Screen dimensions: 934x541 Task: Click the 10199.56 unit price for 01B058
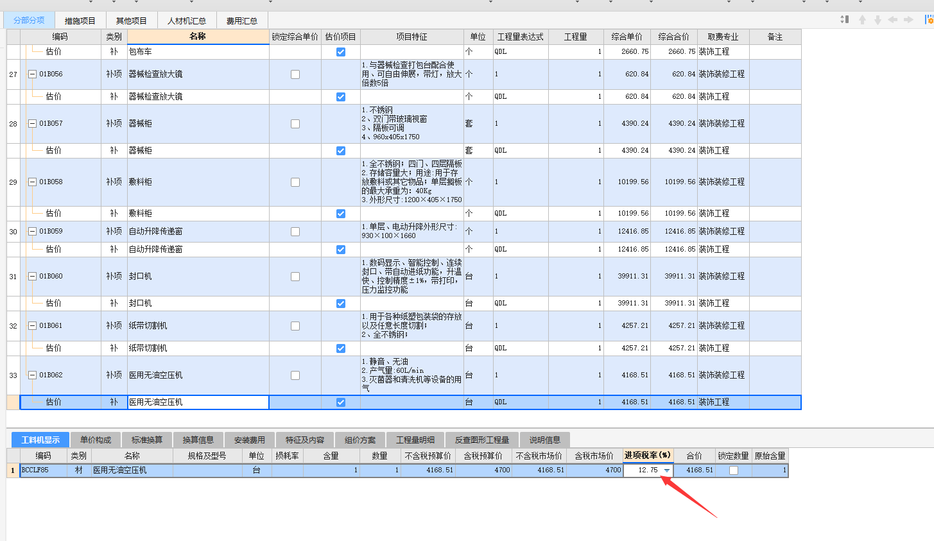(x=627, y=182)
